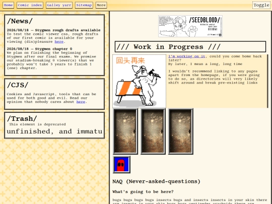Visit the Sitemap page

point(84,5)
